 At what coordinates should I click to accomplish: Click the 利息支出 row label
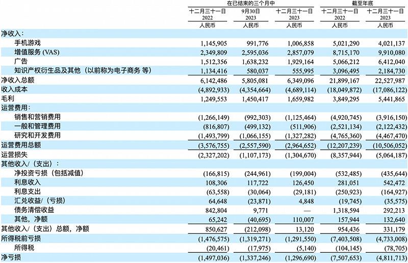point(28,192)
